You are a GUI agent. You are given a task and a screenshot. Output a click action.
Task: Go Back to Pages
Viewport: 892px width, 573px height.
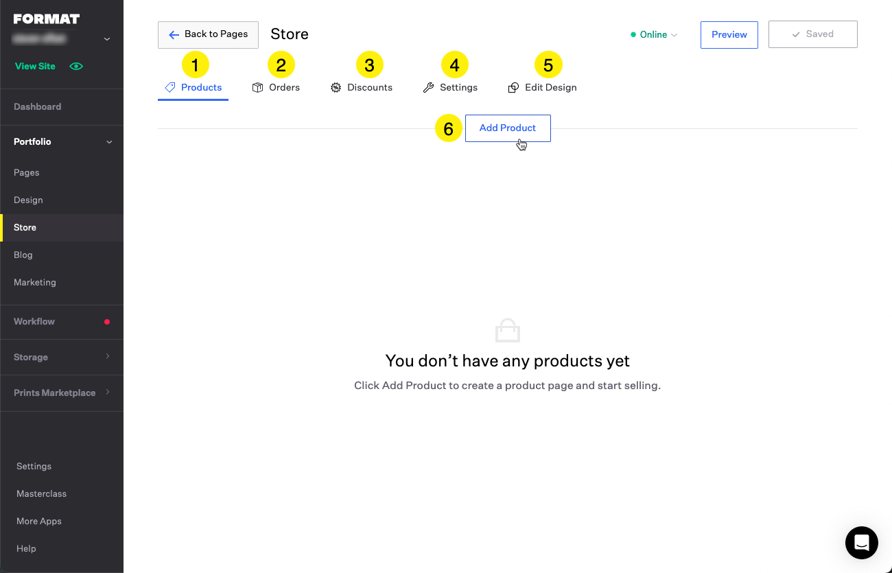tap(208, 34)
